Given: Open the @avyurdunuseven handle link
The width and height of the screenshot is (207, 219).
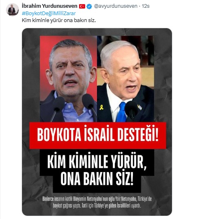Looking at the screenshot, I should tap(116, 6).
